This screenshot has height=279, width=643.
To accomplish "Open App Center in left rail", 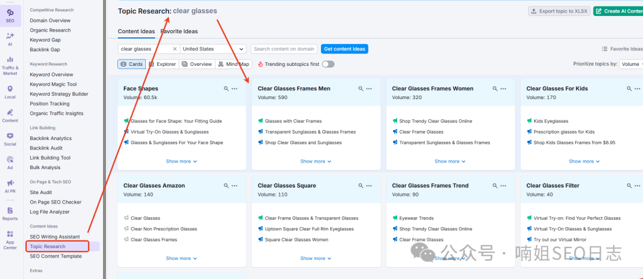I will (10, 240).
